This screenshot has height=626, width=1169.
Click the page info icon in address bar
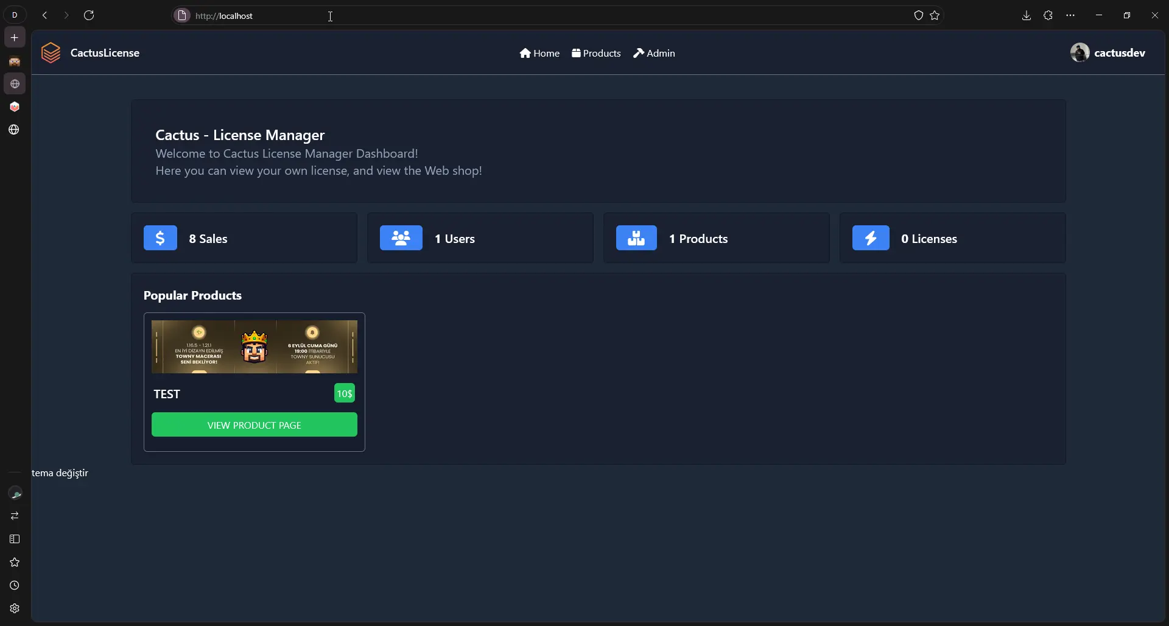pyautogui.click(x=181, y=16)
